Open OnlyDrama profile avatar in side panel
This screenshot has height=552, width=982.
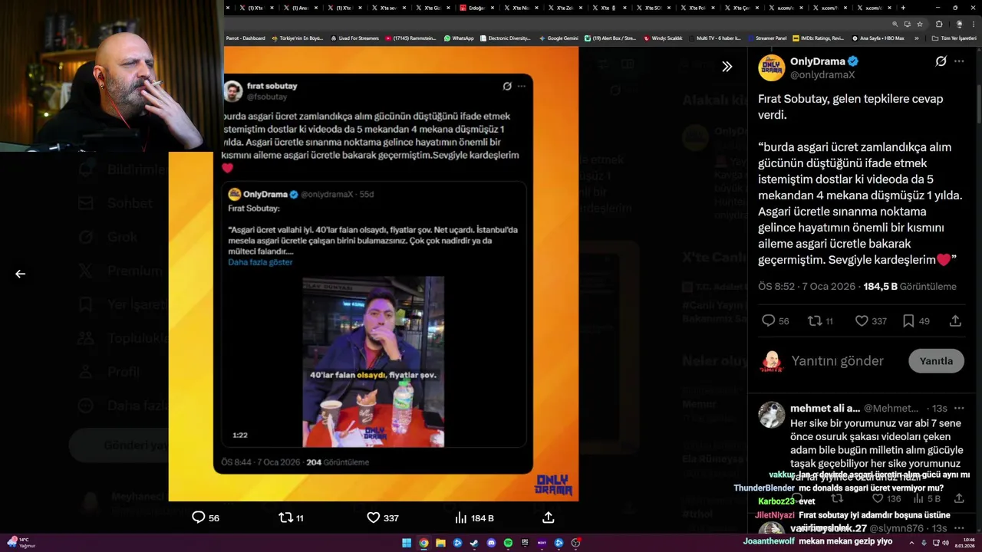pyautogui.click(x=772, y=67)
